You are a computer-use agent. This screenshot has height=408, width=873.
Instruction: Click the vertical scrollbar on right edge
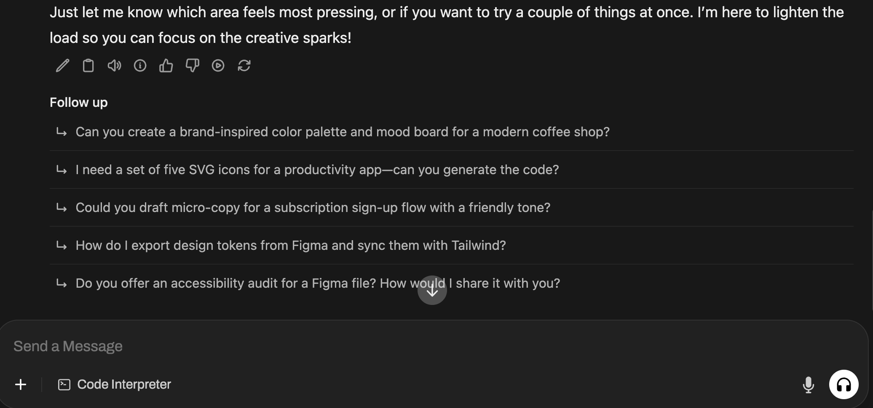(871, 261)
